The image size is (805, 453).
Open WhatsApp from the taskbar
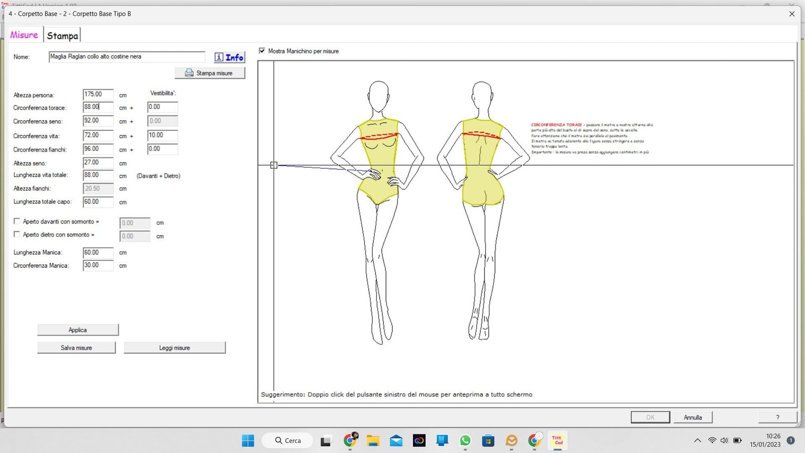[465, 441]
